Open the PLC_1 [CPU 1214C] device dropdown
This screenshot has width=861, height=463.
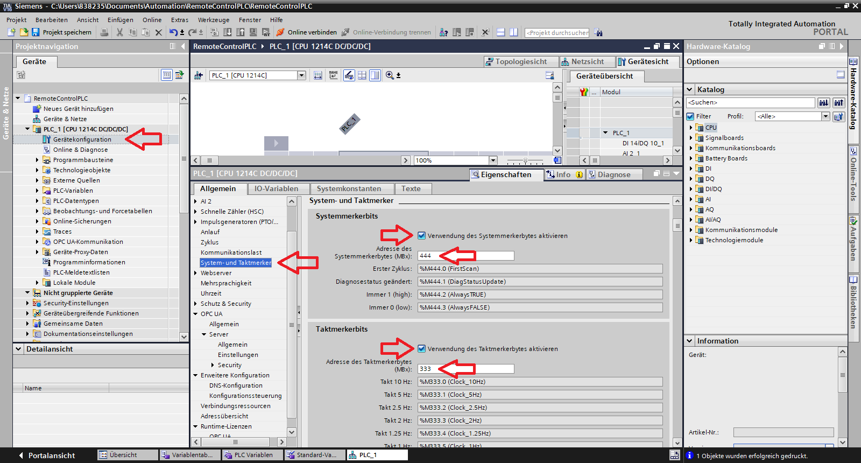[302, 75]
